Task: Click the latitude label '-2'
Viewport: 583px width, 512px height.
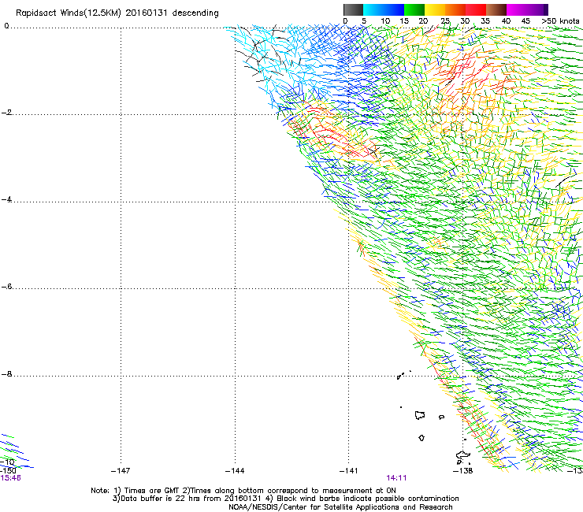Action: click(6, 113)
